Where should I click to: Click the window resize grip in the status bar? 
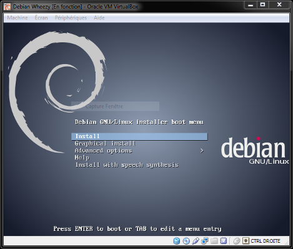(287, 243)
